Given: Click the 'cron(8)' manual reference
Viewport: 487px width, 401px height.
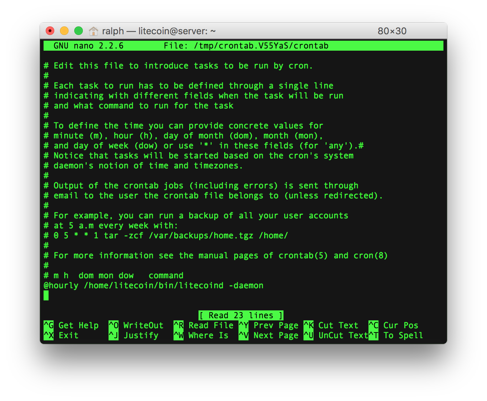Looking at the screenshot, I should click(371, 255).
